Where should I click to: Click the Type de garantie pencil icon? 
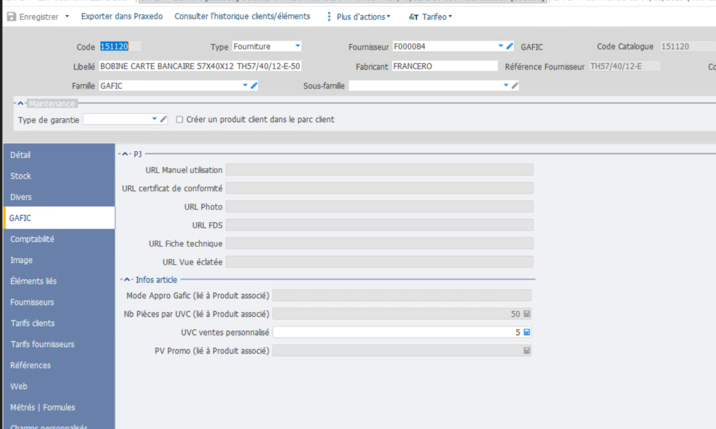[164, 119]
